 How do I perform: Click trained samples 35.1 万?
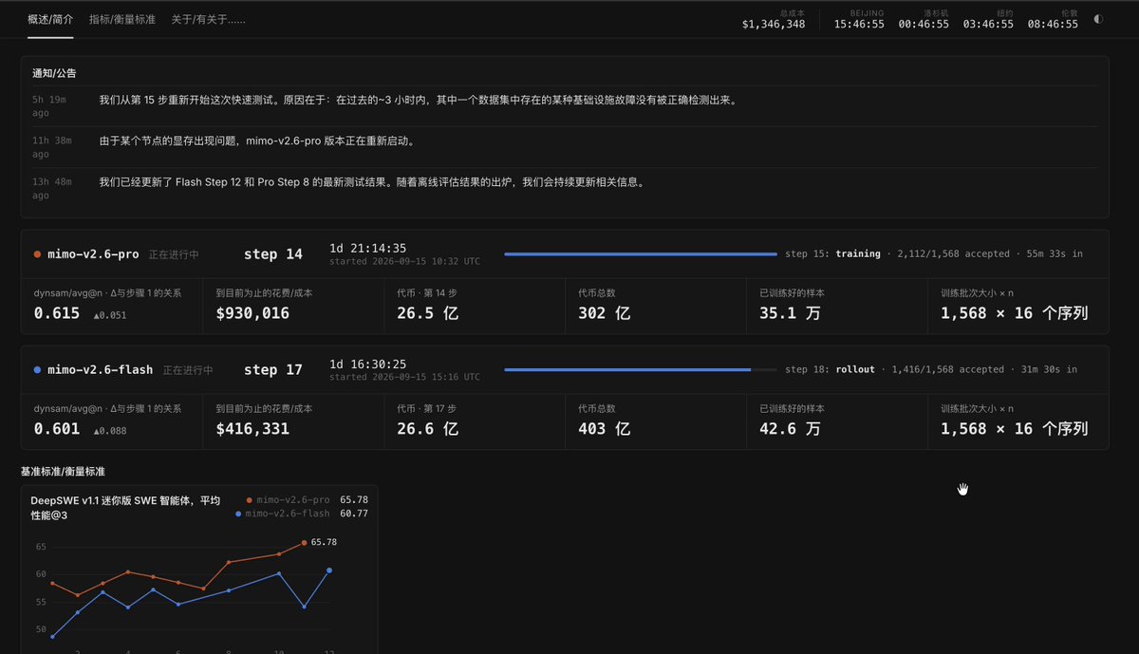pos(790,313)
